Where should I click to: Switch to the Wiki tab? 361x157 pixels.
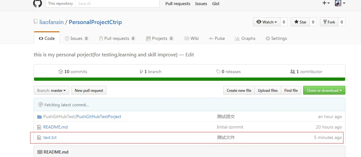pyautogui.click(x=191, y=39)
